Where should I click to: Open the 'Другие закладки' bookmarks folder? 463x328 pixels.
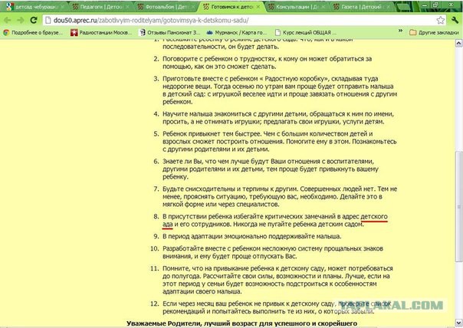pos(434,32)
